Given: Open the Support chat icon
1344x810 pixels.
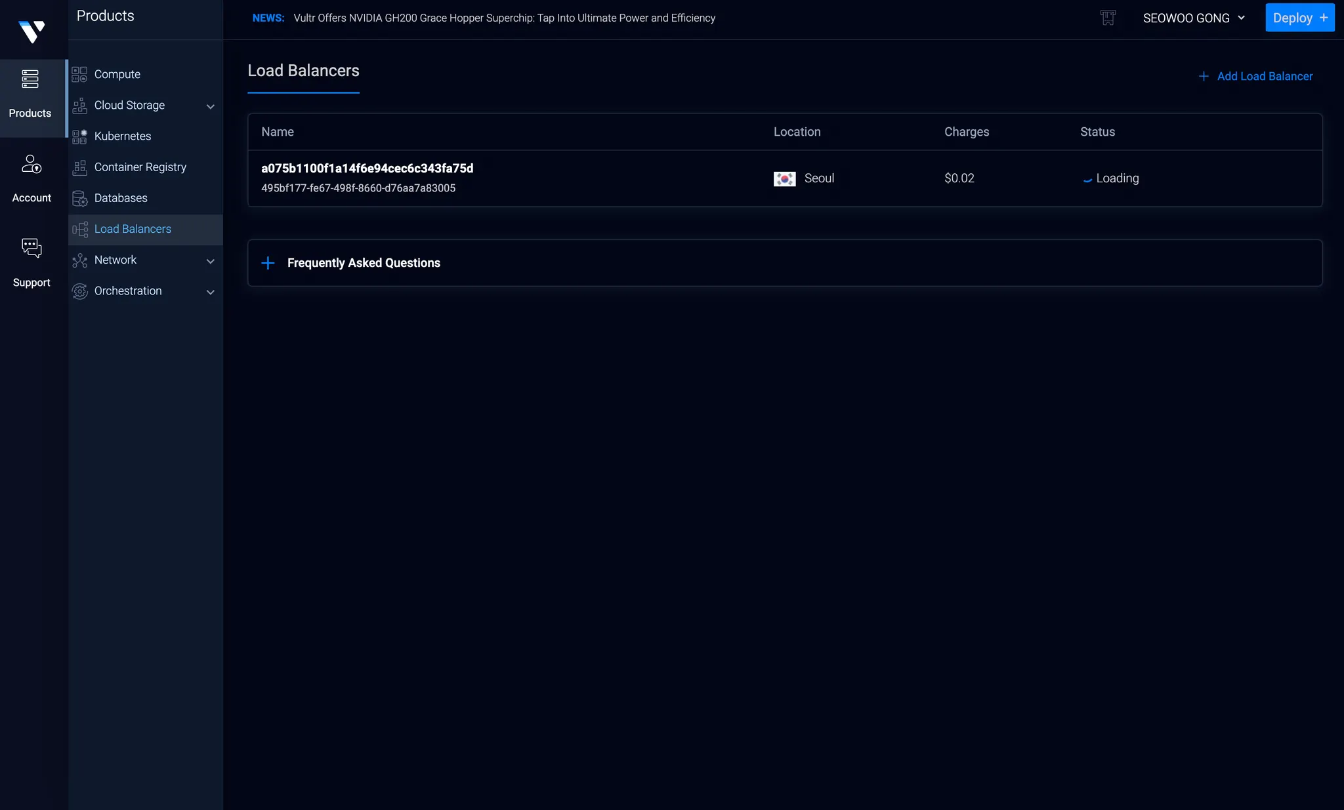Looking at the screenshot, I should (31, 248).
